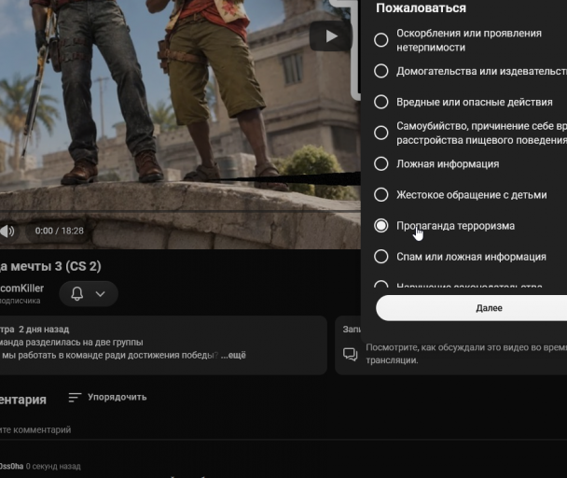
Task: Select the "Самоубийство, причинение себе вреда" option
Action: click(381, 133)
